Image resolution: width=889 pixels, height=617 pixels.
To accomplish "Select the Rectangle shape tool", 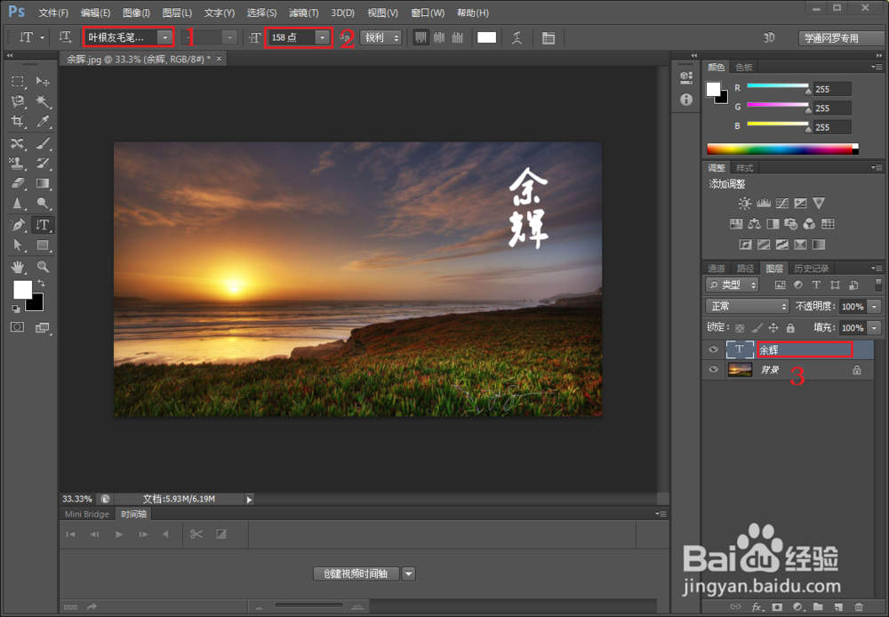I will (x=43, y=245).
